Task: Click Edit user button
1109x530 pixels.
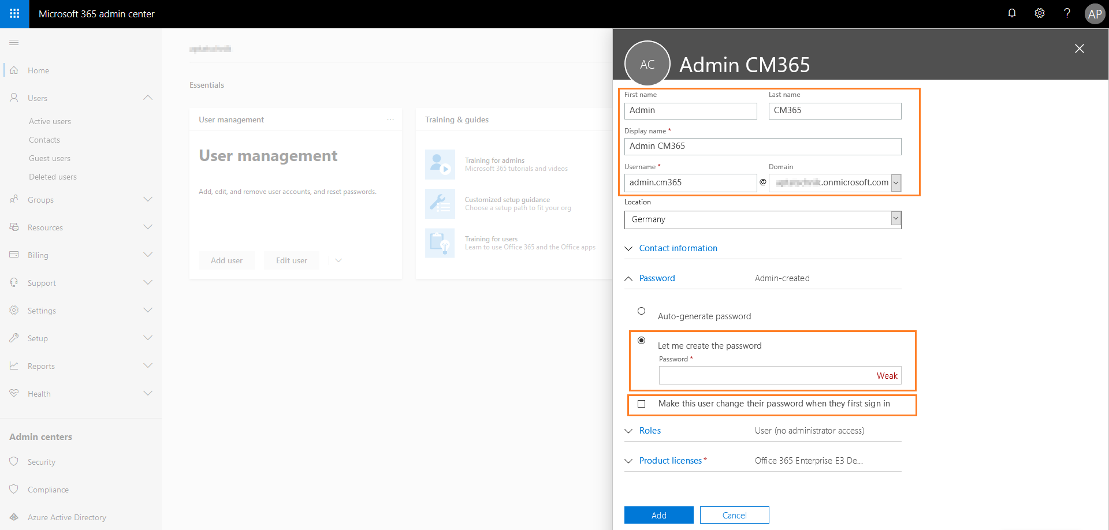Action: coord(292,260)
